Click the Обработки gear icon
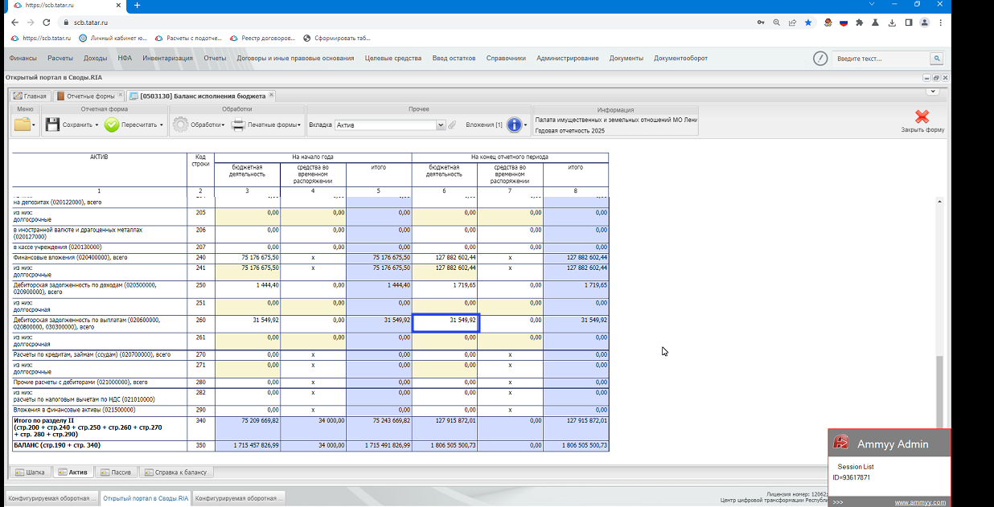994x507 pixels. [x=181, y=125]
